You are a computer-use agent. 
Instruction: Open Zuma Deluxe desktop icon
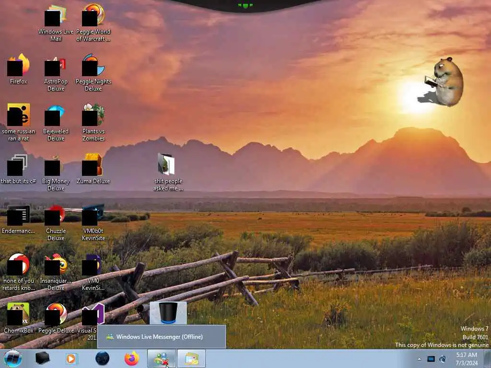pos(94,169)
